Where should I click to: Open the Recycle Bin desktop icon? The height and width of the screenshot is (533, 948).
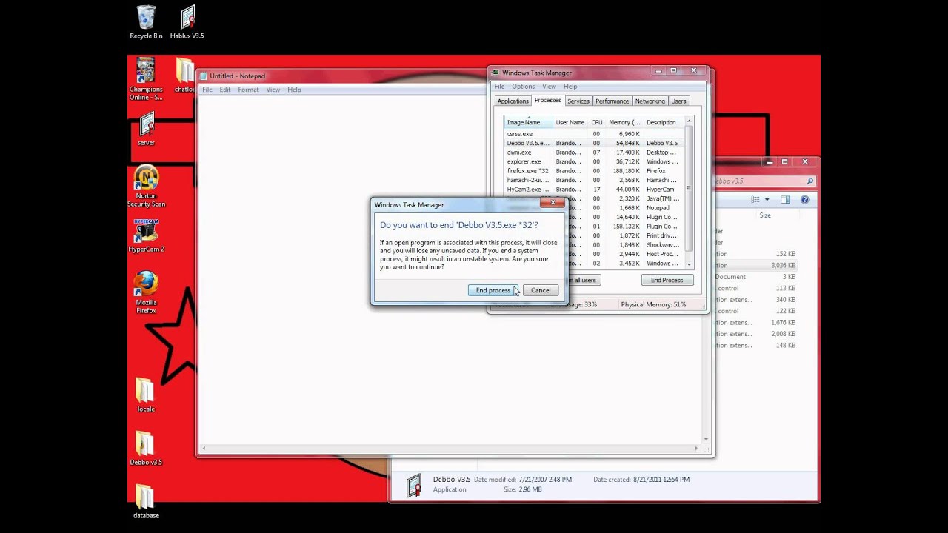click(x=146, y=22)
